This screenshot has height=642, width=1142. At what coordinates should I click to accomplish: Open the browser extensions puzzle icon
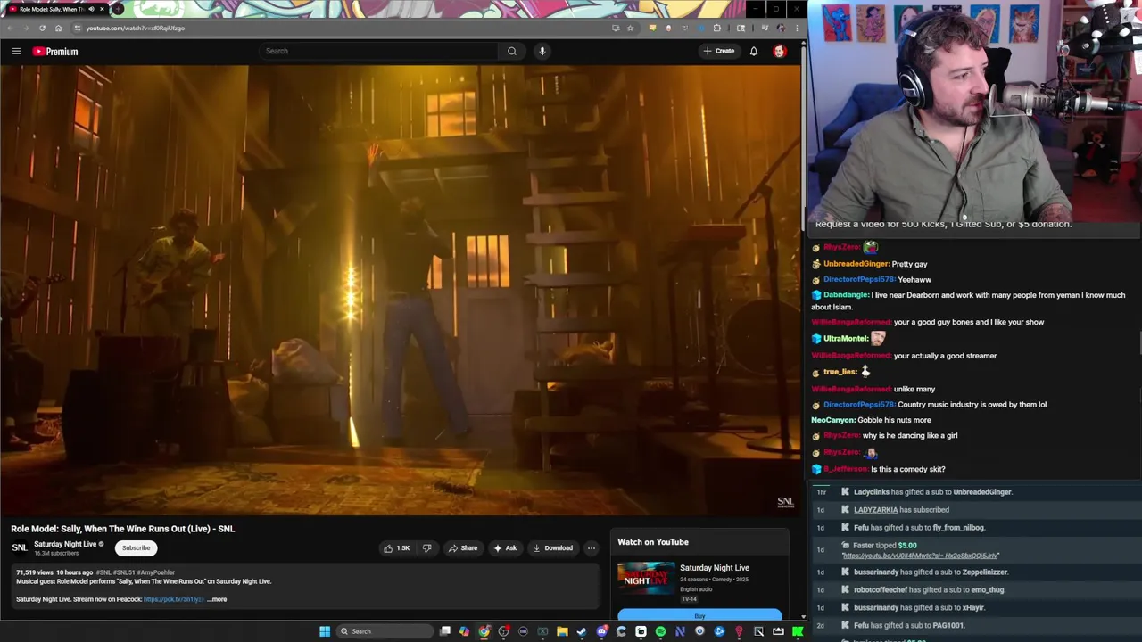point(716,28)
